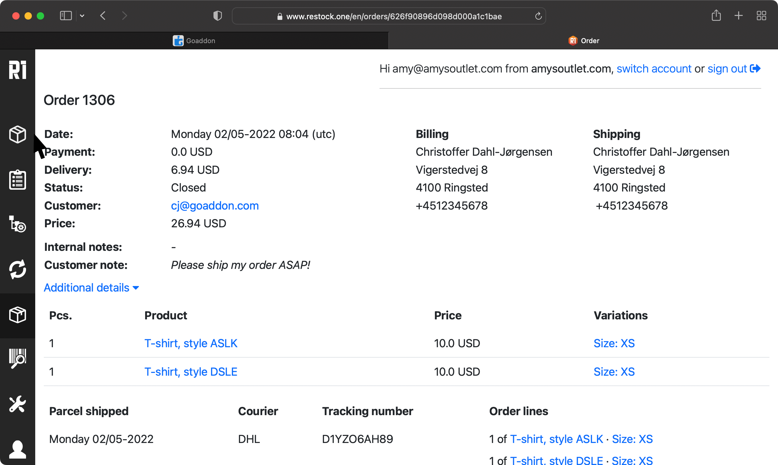Click the switch account link
778x465 pixels.
[654, 69]
